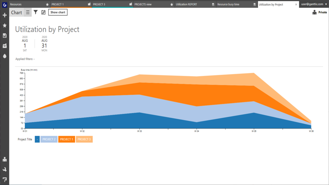Image resolution: width=329 pixels, height=185 pixels.
Task: Switch to the PROJECT 3 tab
Action: [x=112, y=4]
